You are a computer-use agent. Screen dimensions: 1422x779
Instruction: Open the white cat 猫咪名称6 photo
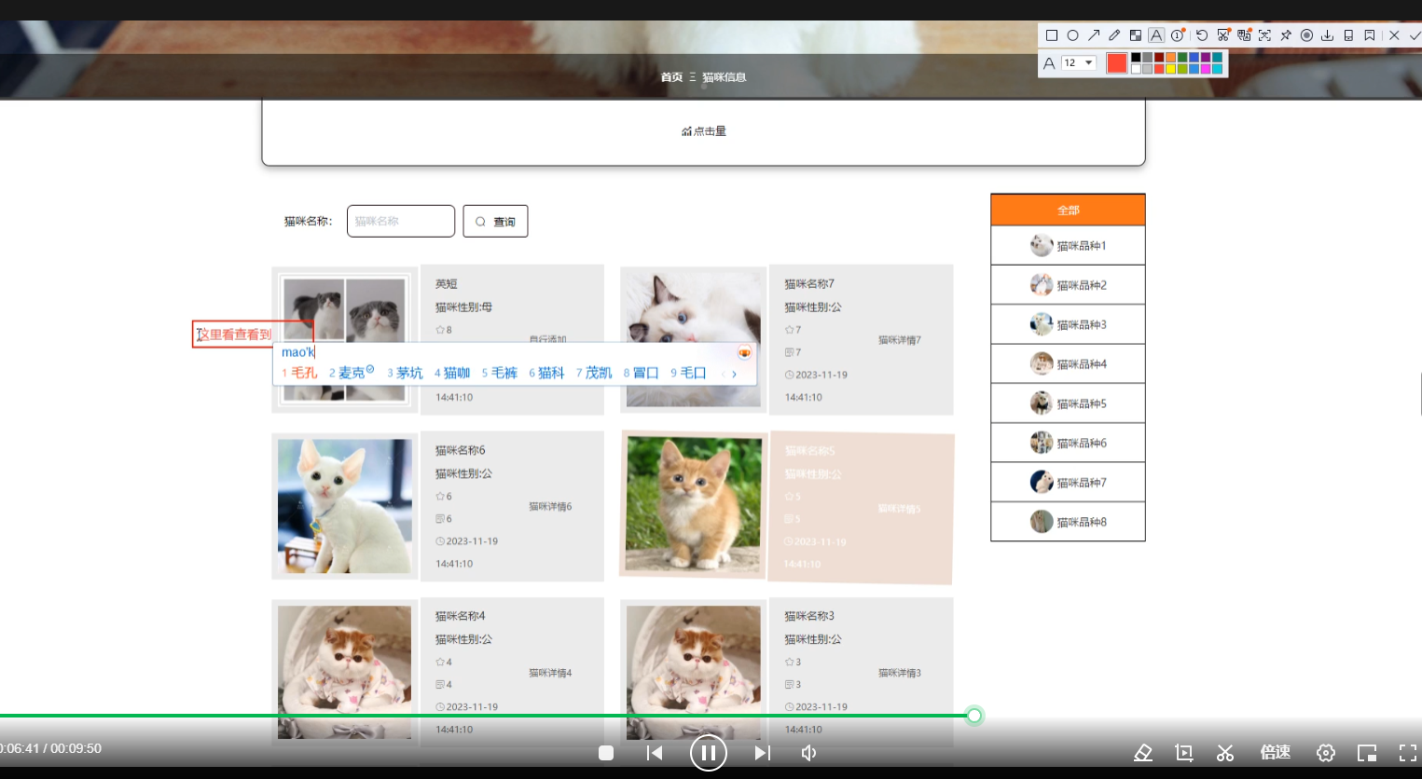pyautogui.click(x=345, y=506)
